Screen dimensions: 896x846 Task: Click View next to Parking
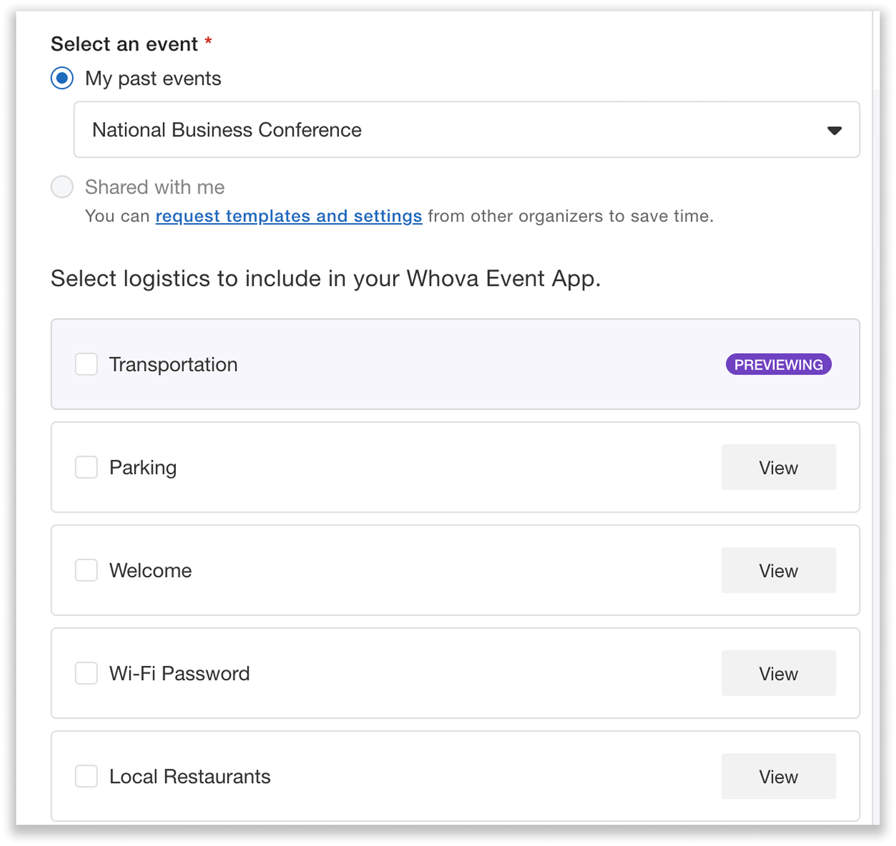click(779, 467)
